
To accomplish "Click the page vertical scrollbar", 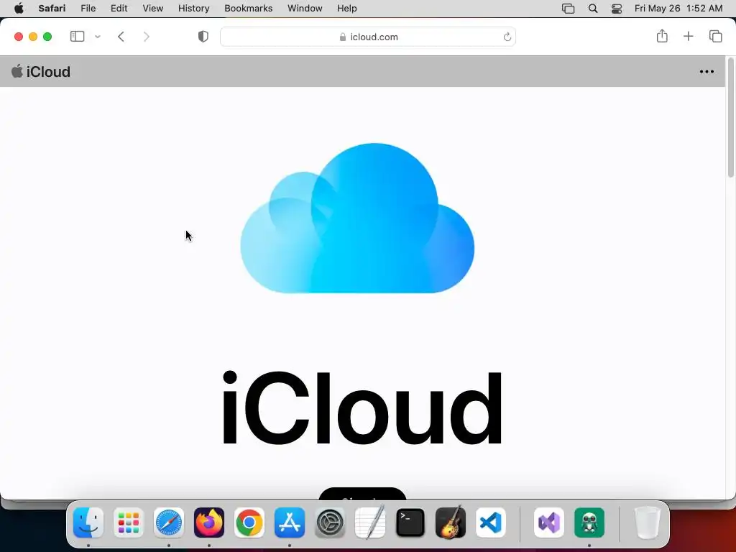I will (x=730, y=117).
